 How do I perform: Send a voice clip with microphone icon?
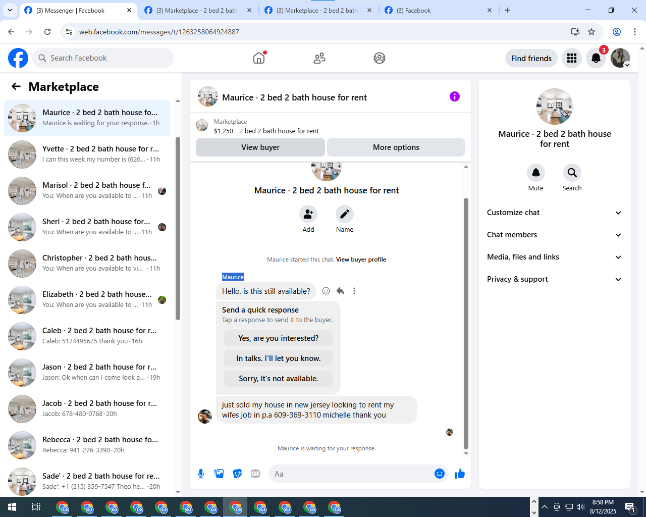click(201, 474)
